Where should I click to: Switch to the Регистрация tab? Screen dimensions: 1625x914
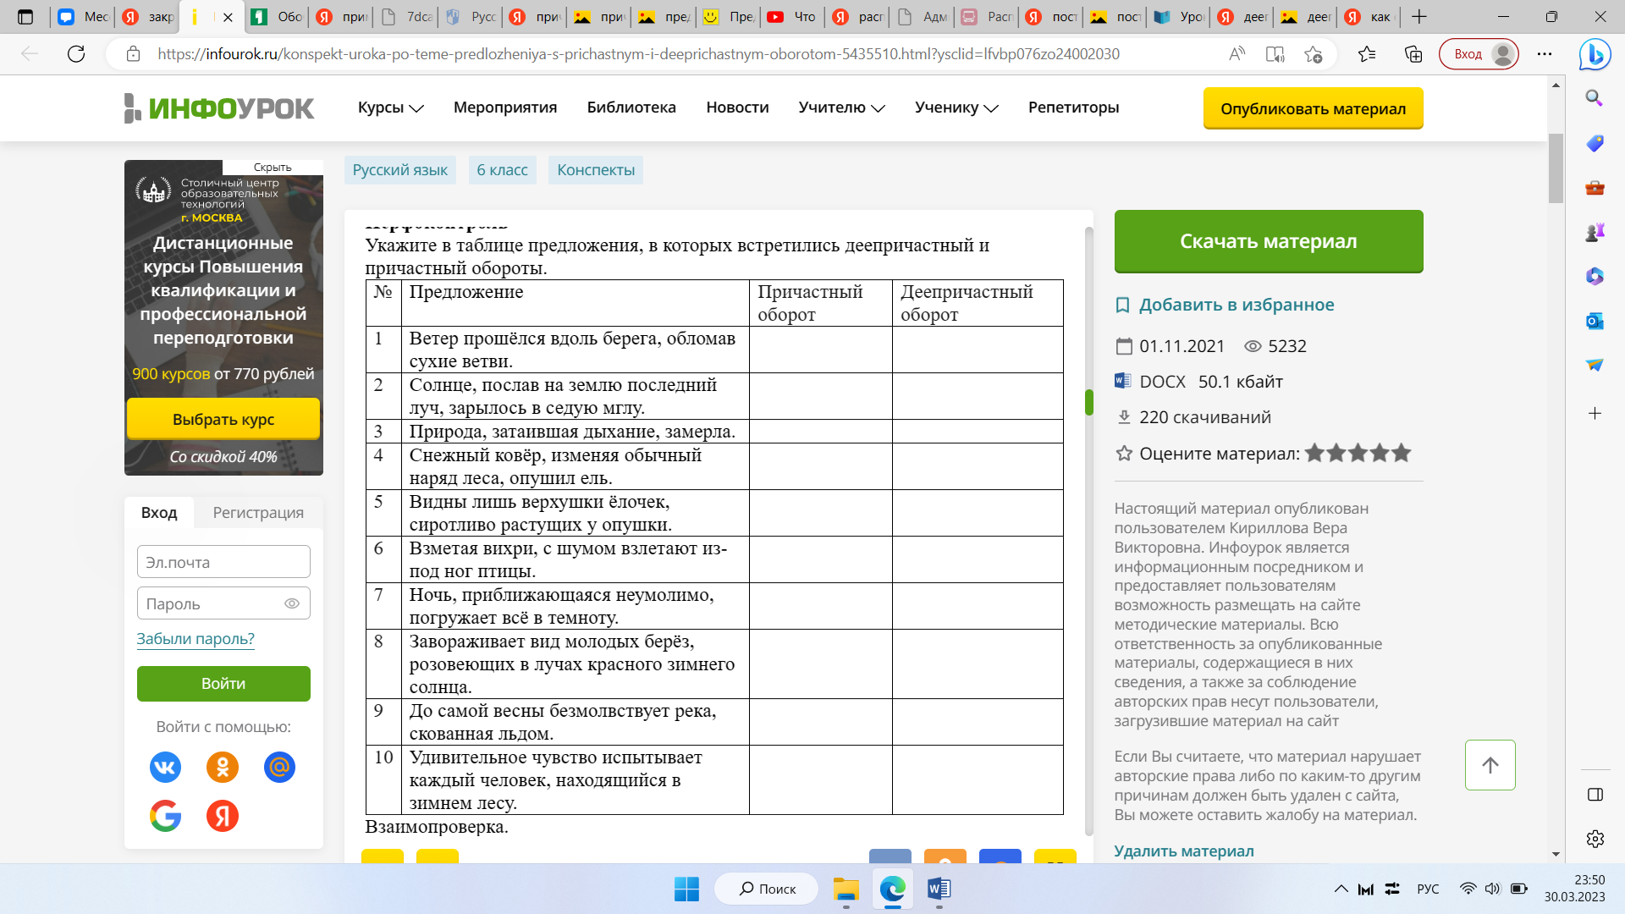pos(258,512)
